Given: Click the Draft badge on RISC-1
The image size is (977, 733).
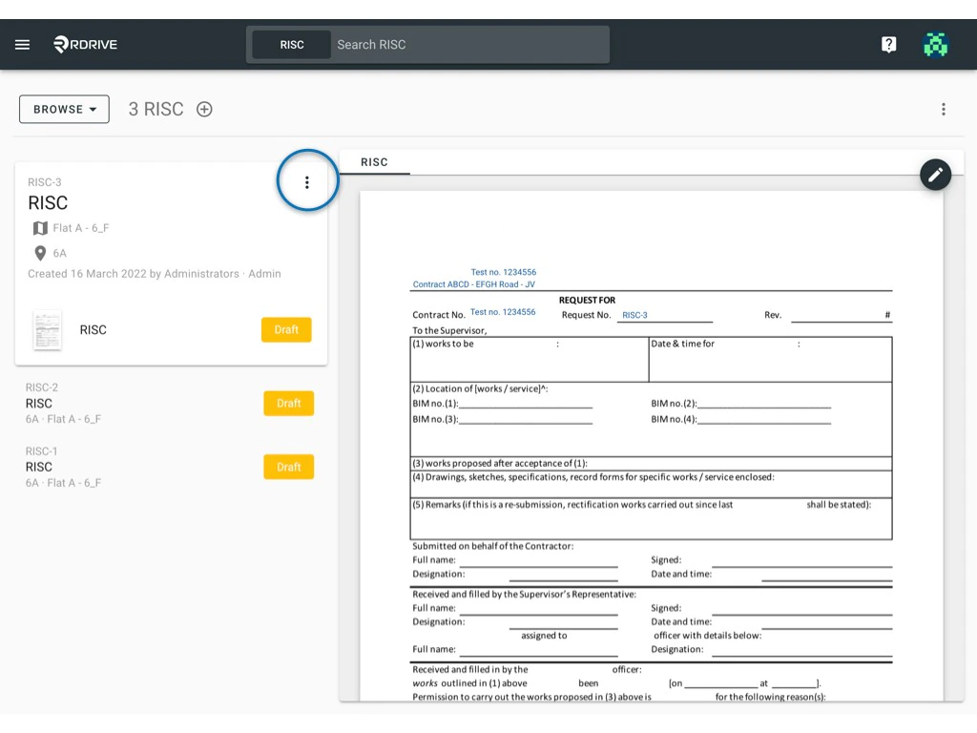Looking at the screenshot, I should tap(288, 467).
